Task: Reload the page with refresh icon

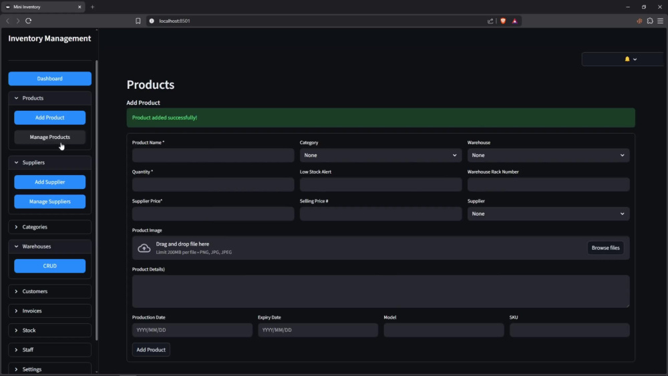Action: coord(29,21)
